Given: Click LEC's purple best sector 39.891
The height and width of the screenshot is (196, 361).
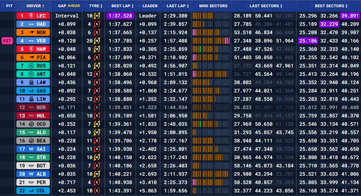Looking at the screenshot, I should (x=350, y=16).
